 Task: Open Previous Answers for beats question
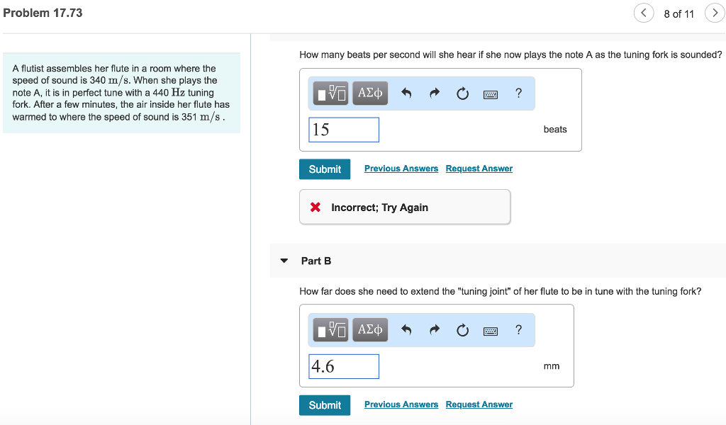tap(401, 169)
